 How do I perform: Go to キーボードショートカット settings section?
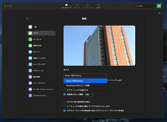[x=43, y=89]
